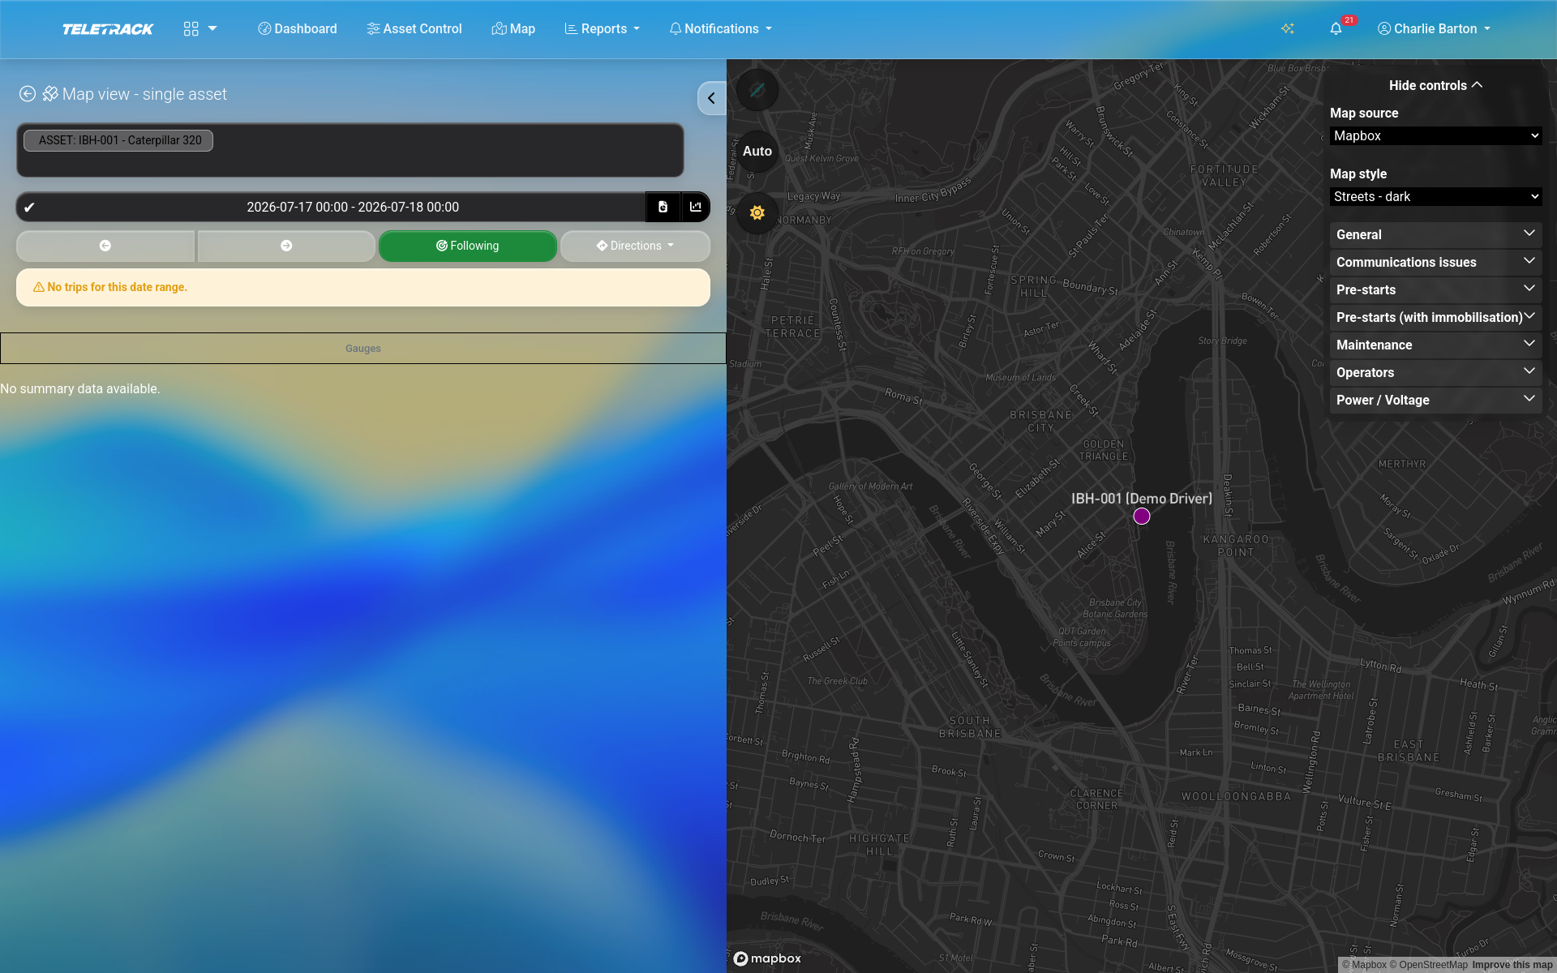Confirm date range with checkmark icon
1557x973 pixels.
[x=29, y=208]
